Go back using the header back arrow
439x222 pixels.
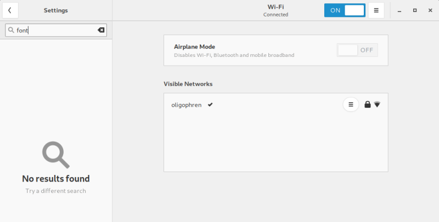point(10,10)
